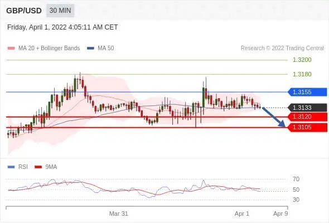Toggle the 9MA legend entry
The image size is (329, 223).
point(46,167)
